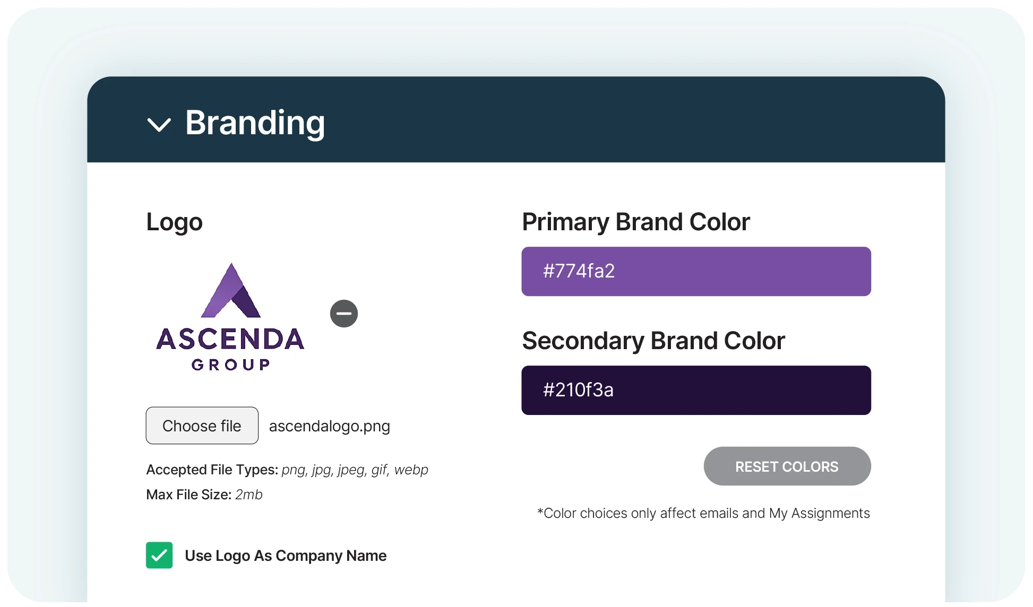The height and width of the screenshot is (607, 1033).
Task: Click the color choices footnote text
Action: click(703, 514)
